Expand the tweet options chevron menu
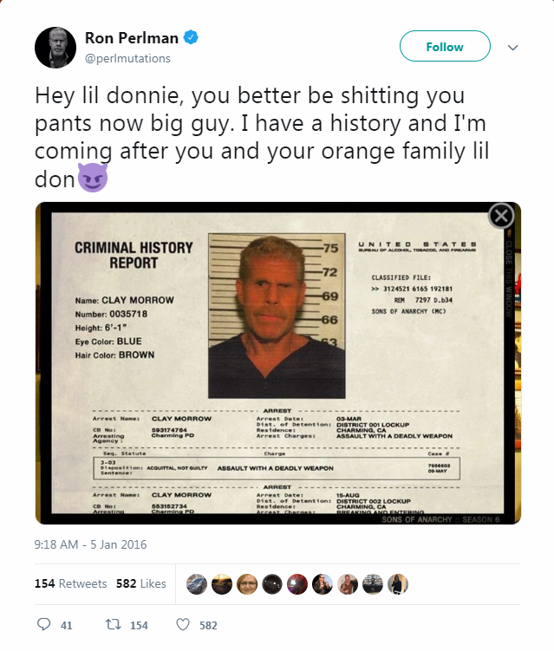554x651 pixels. pos(512,47)
